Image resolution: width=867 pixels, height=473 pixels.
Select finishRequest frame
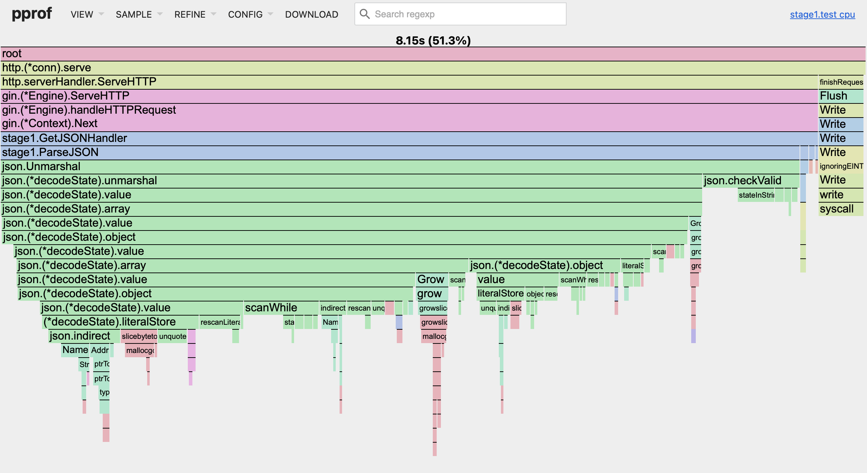click(x=841, y=82)
